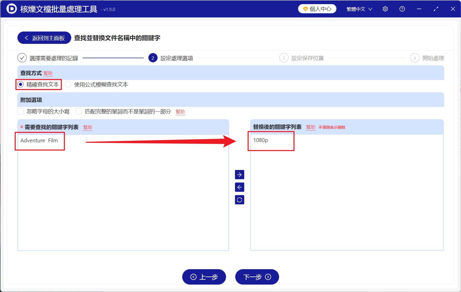Click 幫助 beside 替換後的關鍵字列表
The image size is (461, 292).
tap(311, 127)
